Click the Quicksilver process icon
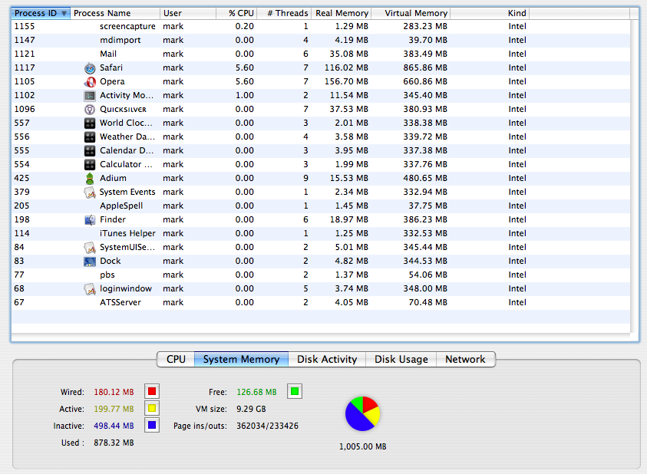 tap(90, 110)
